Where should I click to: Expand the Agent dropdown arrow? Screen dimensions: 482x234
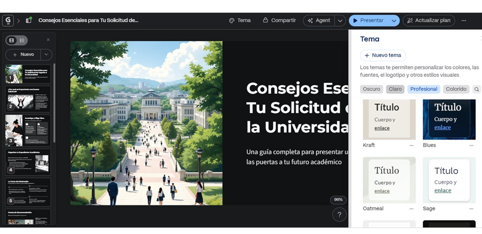point(340,20)
